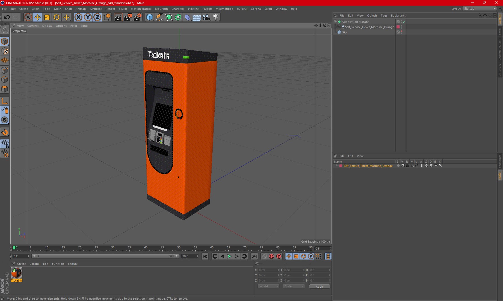The image size is (503, 301).
Task: Toggle Y axis lock
Action: click(x=88, y=17)
